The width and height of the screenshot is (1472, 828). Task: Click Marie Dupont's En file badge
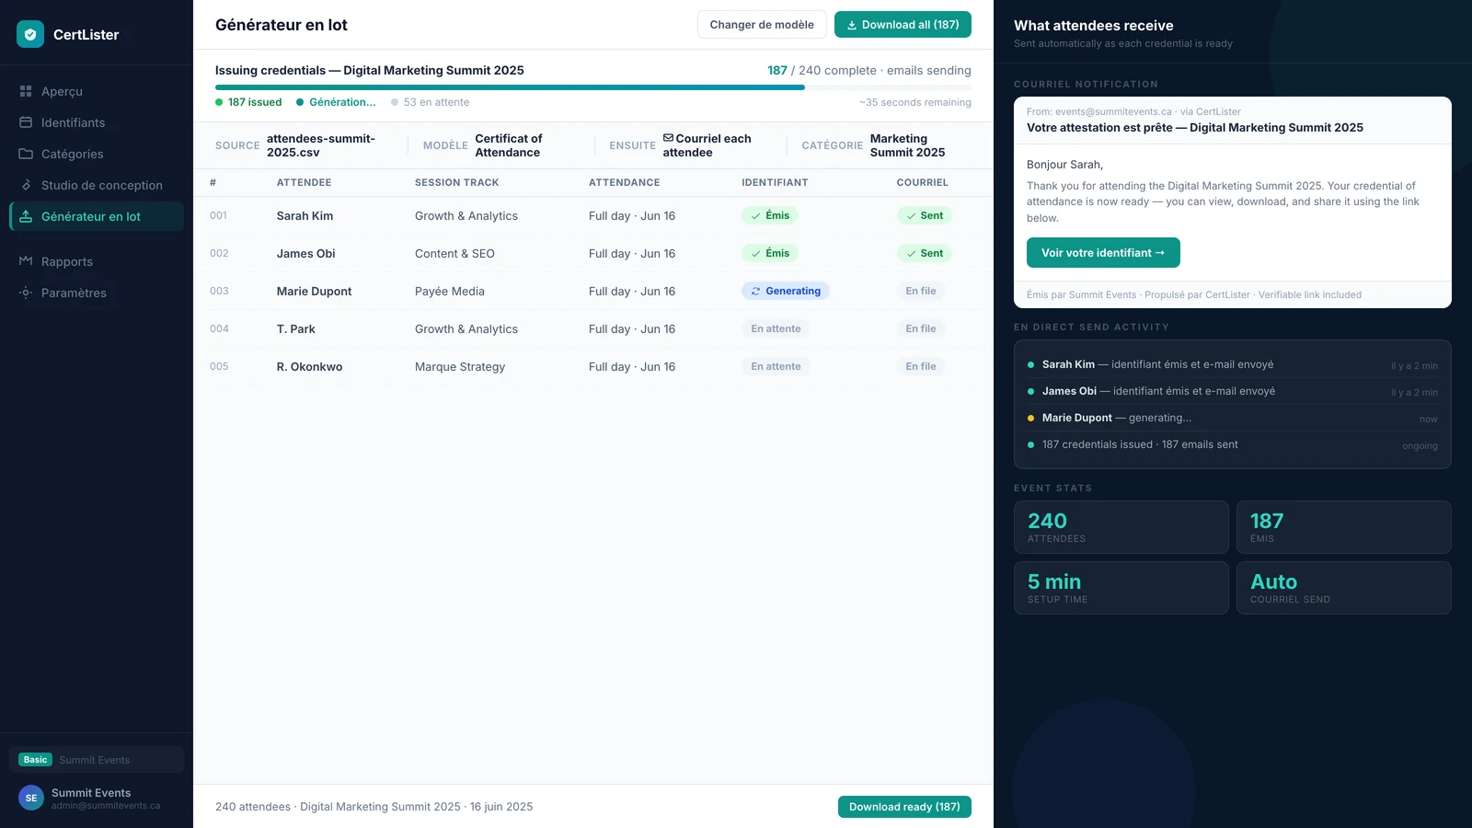pos(921,291)
